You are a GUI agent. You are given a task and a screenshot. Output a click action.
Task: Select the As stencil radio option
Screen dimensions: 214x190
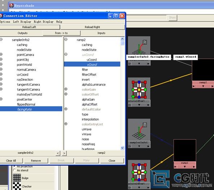click(14, 170)
